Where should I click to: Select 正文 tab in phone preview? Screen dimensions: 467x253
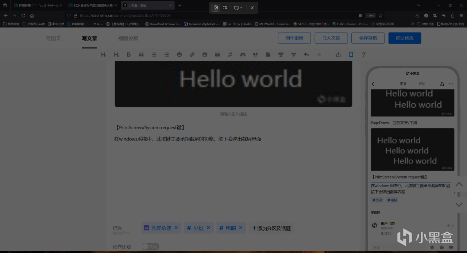click(x=403, y=84)
